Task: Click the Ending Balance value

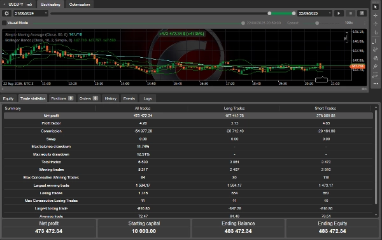Action: (x=238, y=231)
